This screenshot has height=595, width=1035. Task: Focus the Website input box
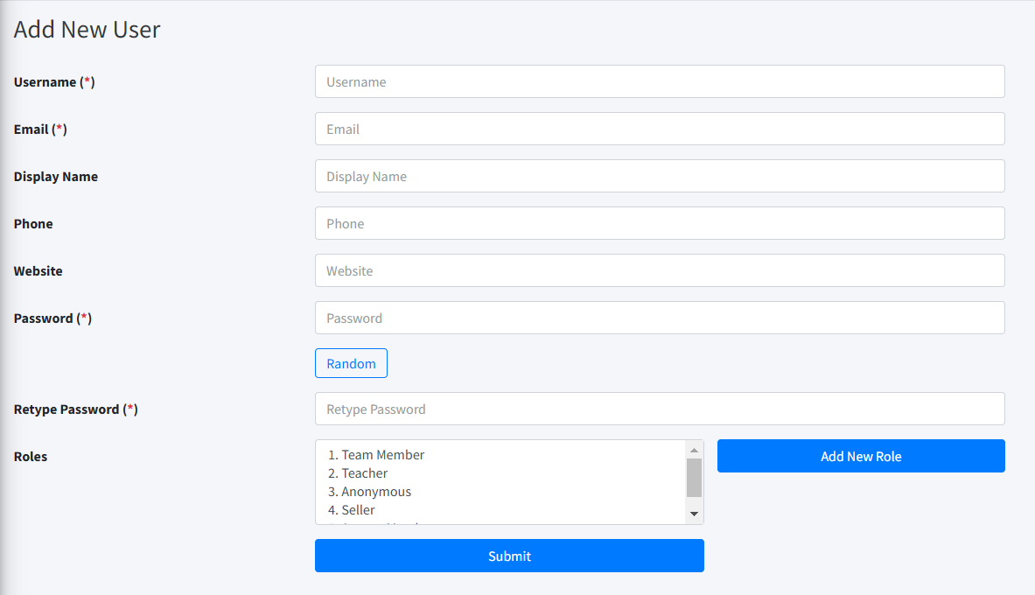[660, 270]
